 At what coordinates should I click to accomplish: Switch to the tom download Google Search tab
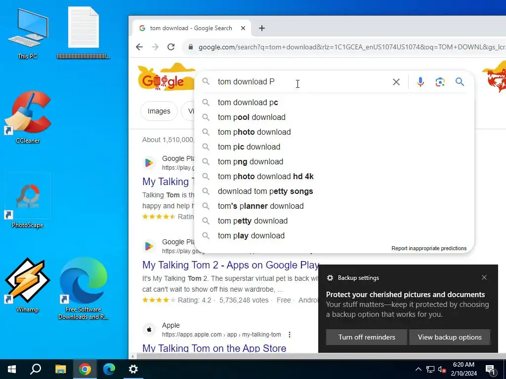click(191, 28)
